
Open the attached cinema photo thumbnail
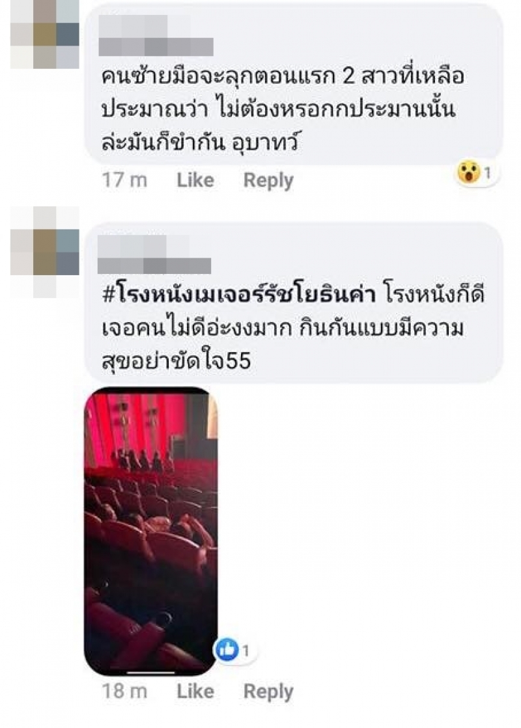coord(150,531)
